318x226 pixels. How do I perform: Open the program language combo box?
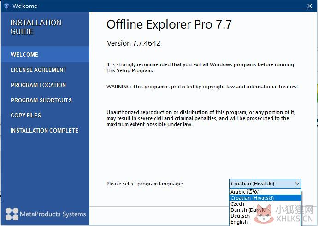click(265, 184)
